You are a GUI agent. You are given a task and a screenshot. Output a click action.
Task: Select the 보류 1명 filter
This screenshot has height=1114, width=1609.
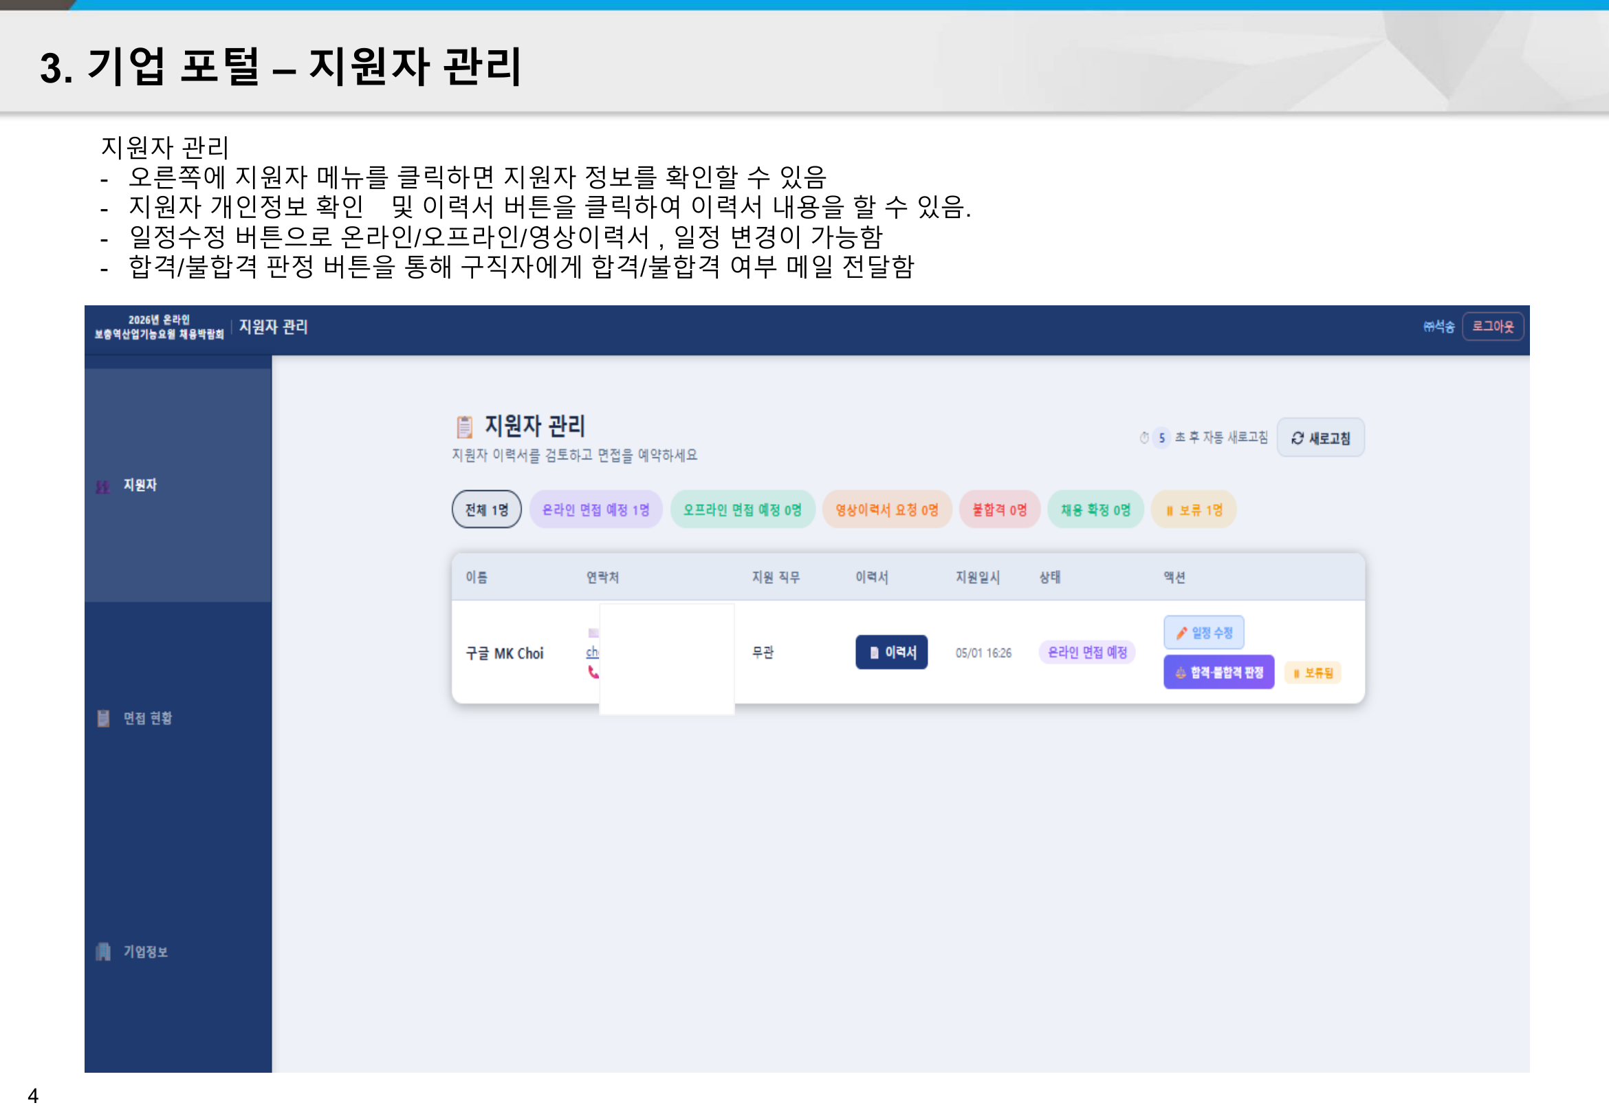click(1193, 510)
